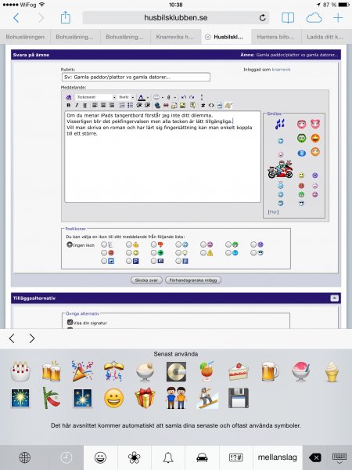Switch to the Knarreviks browser tab
The width and height of the screenshot is (352, 470).
point(174,37)
